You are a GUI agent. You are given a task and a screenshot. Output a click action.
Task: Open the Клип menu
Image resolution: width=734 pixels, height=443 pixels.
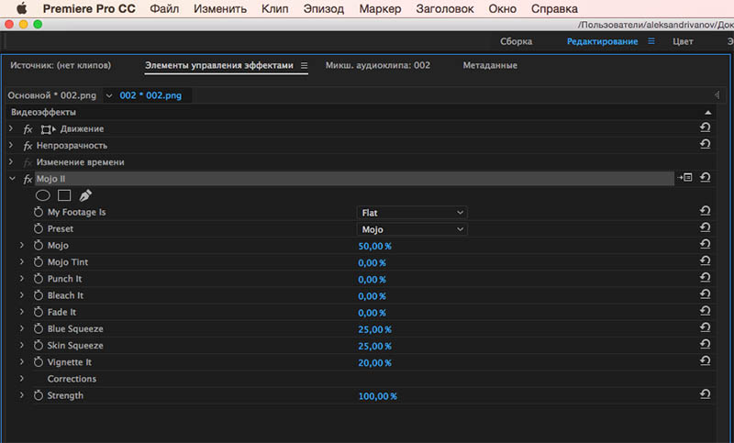pyautogui.click(x=274, y=8)
